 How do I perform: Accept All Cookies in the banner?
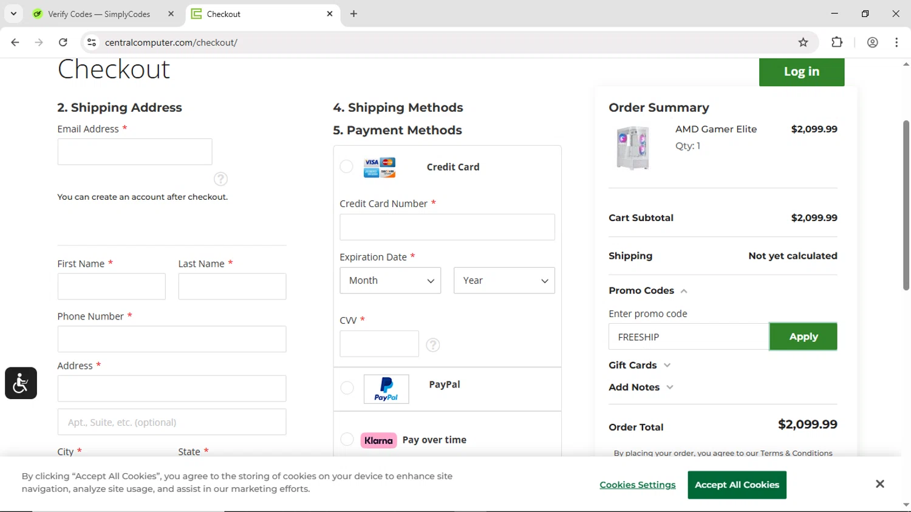(x=737, y=485)
